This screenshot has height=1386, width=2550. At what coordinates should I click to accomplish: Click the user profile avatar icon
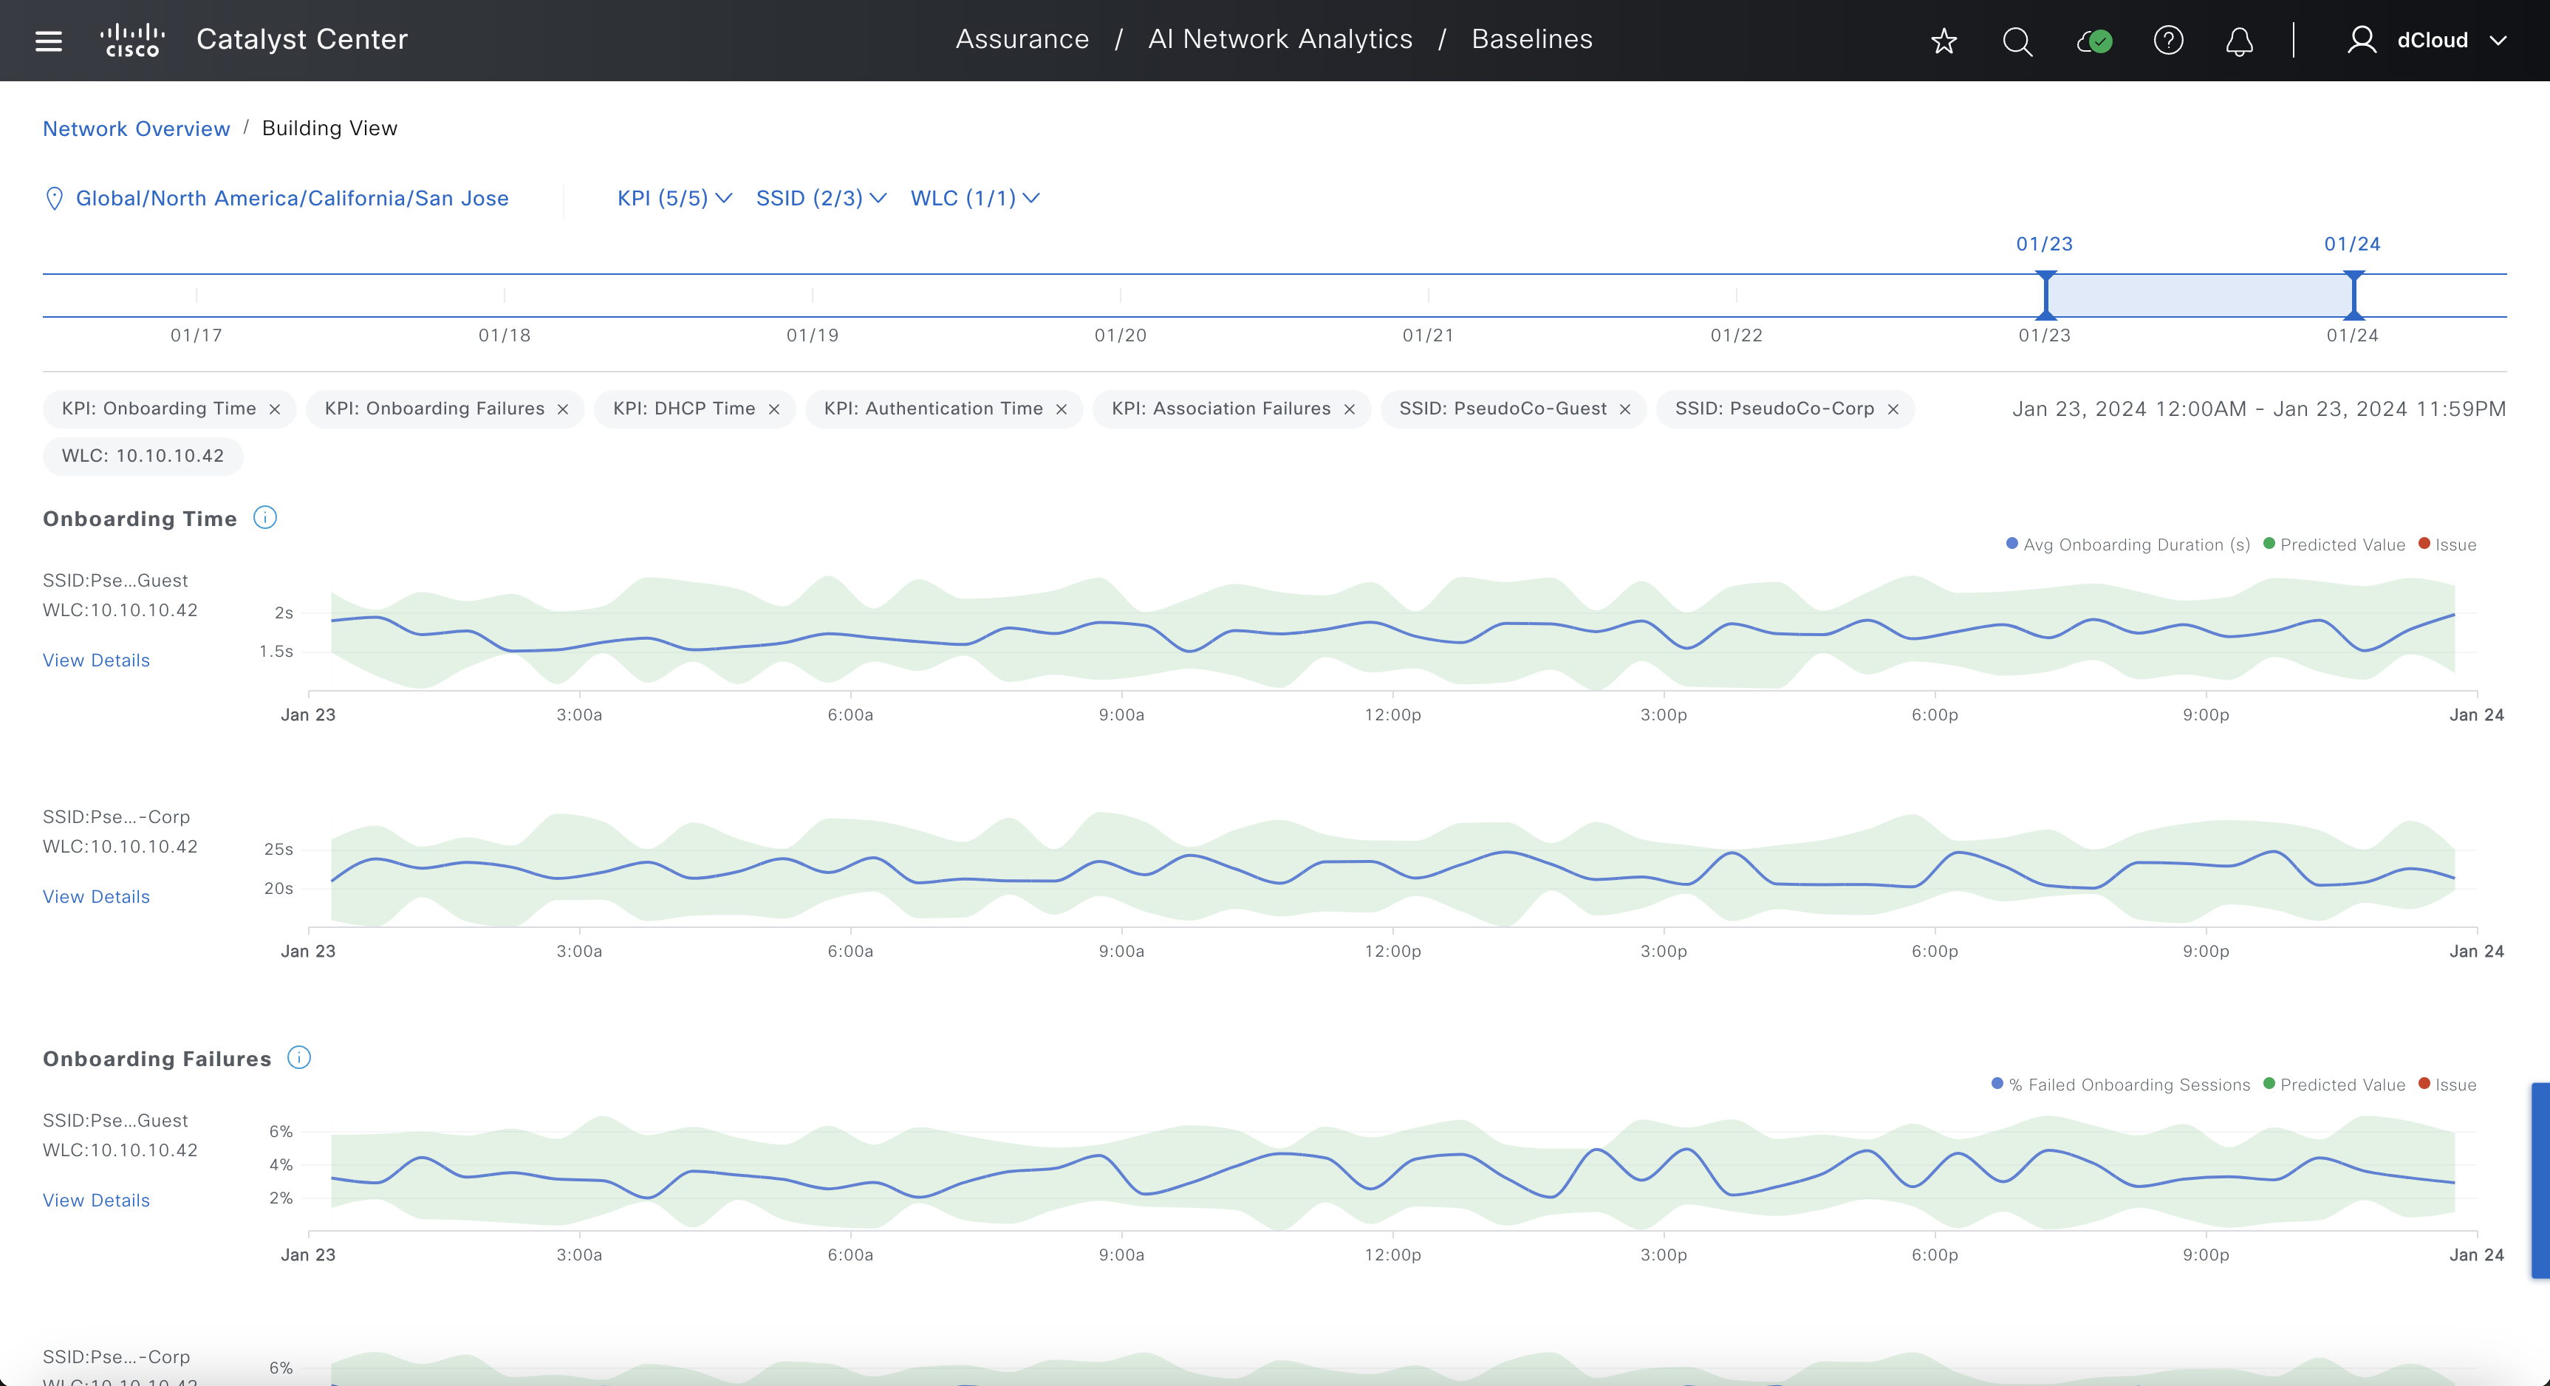(2362, 41)
